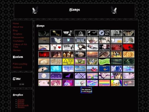Screen dimensions: 149x112
Task: Click the rainbow pride flag stamp
Action: tap(104, 83)
